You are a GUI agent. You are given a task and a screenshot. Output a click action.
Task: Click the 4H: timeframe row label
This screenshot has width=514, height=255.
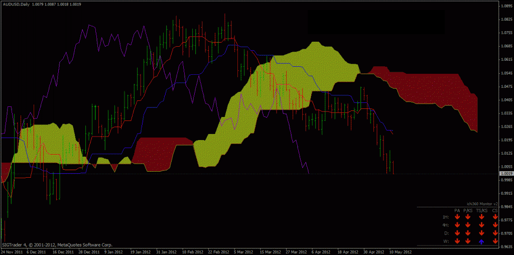click(x=445, y=225)
